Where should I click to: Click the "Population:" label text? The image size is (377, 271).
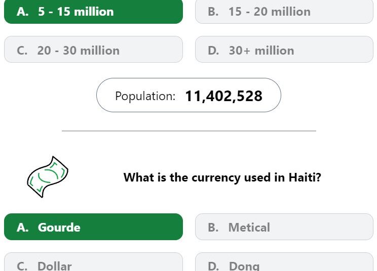[145, 96]
